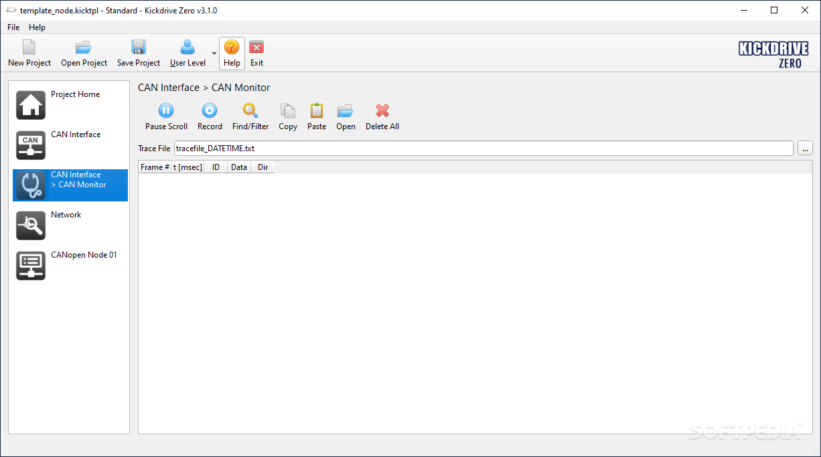821x457 pixels.
Task: Select the CAN Monitor sidebar entry
Action: 70,185
